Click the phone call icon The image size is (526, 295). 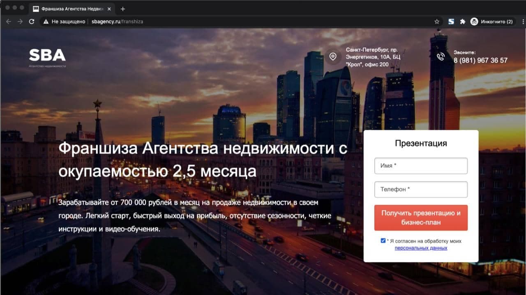[x=441, y=57]
